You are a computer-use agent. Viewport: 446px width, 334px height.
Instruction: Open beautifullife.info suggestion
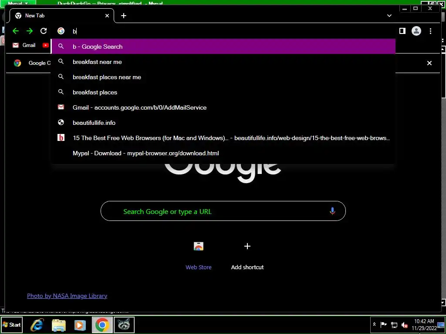pyautogui.click(x=223, y=123)
